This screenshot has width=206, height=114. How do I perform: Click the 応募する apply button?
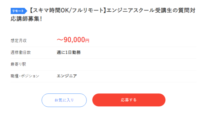click(129, 100)
